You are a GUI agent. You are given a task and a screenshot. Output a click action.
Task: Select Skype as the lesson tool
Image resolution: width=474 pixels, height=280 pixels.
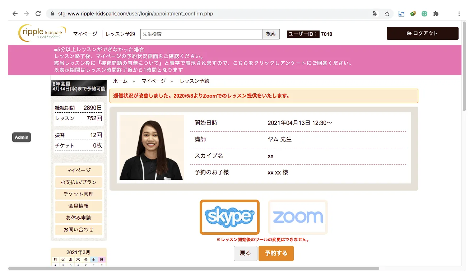(229, 217)
